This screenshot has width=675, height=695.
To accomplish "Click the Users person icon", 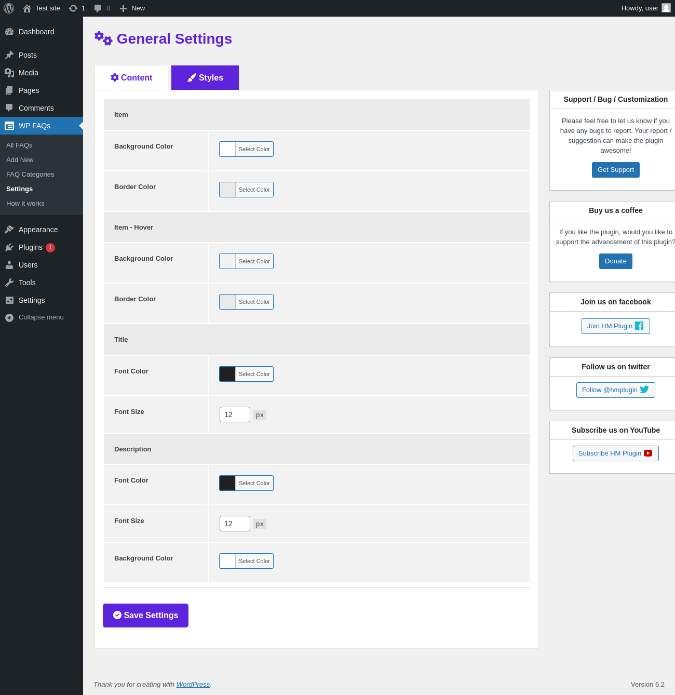I will tap(9, 265).
